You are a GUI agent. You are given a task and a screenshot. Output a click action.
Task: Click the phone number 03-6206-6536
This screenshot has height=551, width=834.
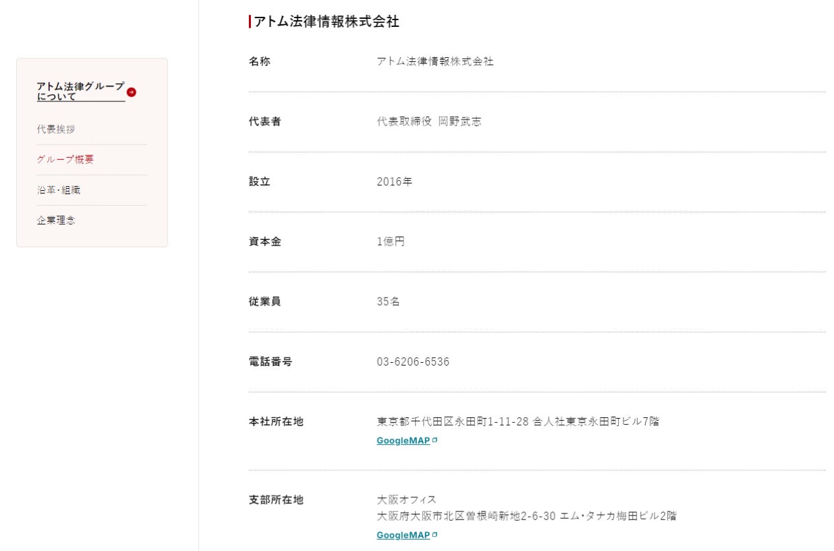click(x=413, y=362)
